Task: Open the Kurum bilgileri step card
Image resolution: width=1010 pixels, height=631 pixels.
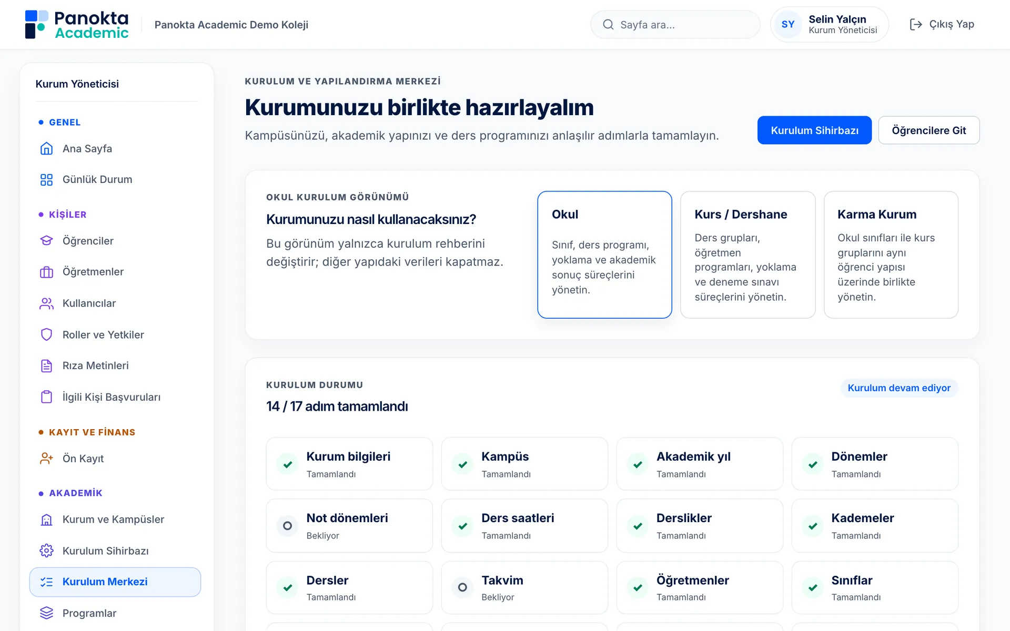Action: 349,464
